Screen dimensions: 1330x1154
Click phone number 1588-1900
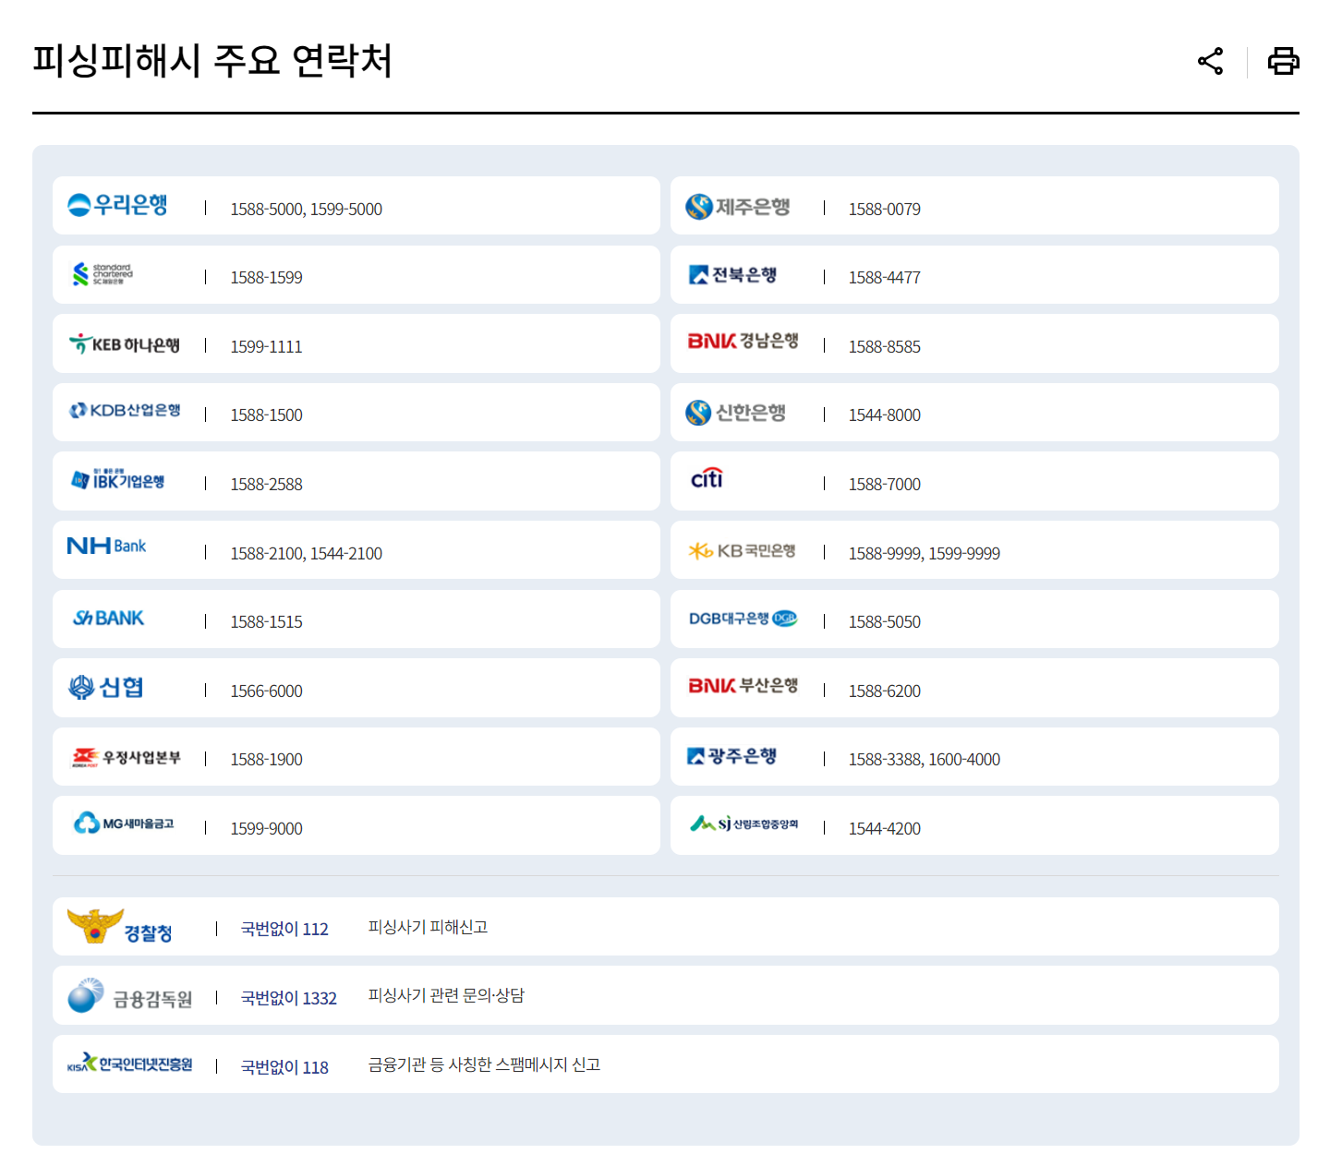coord(266,760)
